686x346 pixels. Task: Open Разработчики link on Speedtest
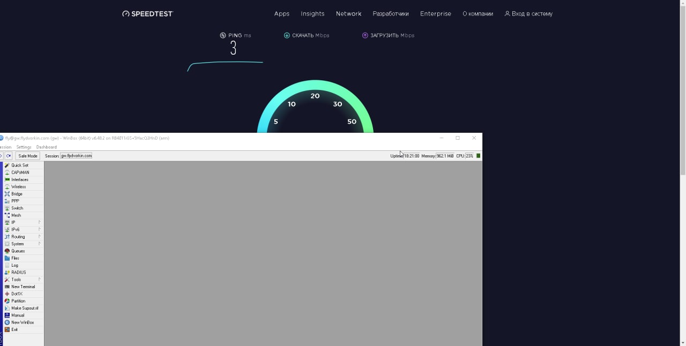(x=391, y=14)
